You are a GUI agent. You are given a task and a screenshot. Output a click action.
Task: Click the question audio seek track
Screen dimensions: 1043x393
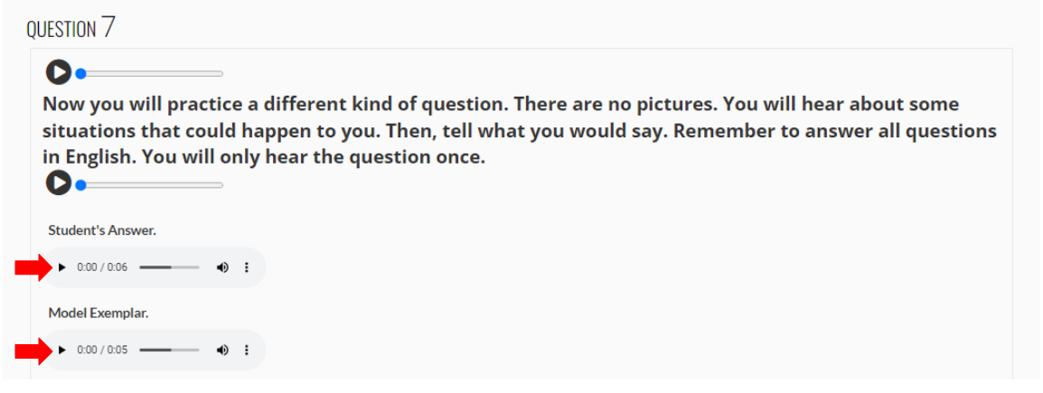click(x=150, y=185)
